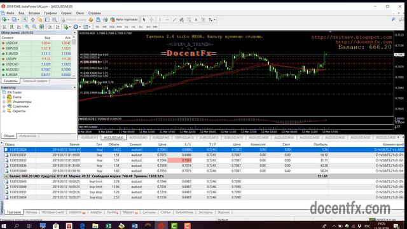The image size is (407, 229).
Task: Select the arrow cursor tool
Action: [144, 20]
